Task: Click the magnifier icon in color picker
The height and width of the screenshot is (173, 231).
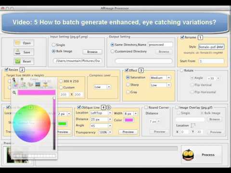Action: (x=14, y=92)
